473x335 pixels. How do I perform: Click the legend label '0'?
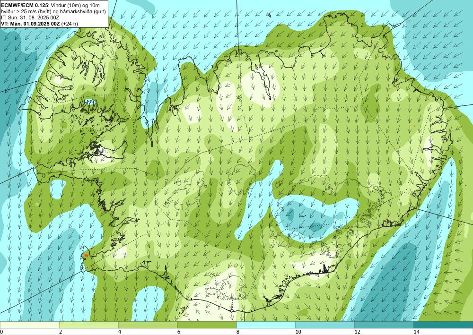(1, 332)
